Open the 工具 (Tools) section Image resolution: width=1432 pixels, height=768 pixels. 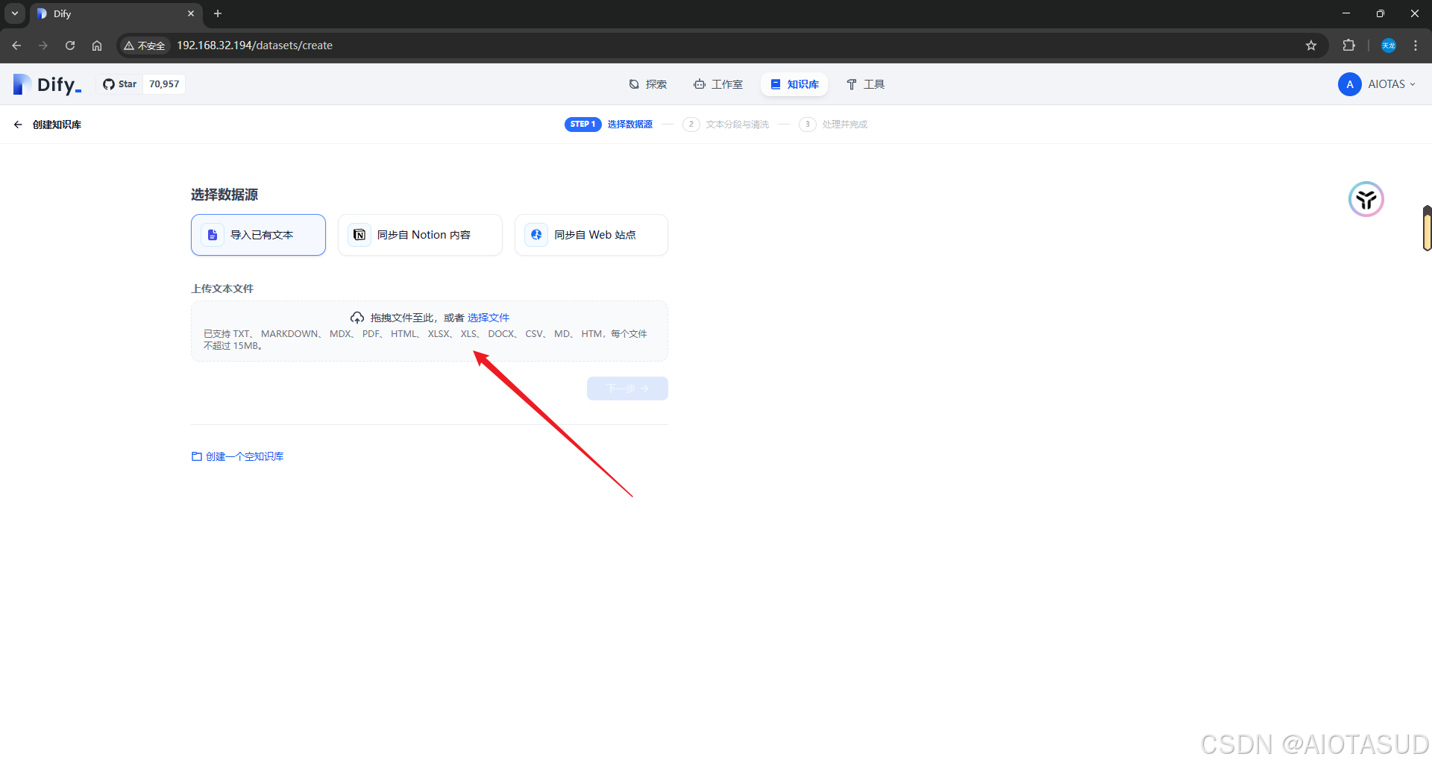(865, 84)
